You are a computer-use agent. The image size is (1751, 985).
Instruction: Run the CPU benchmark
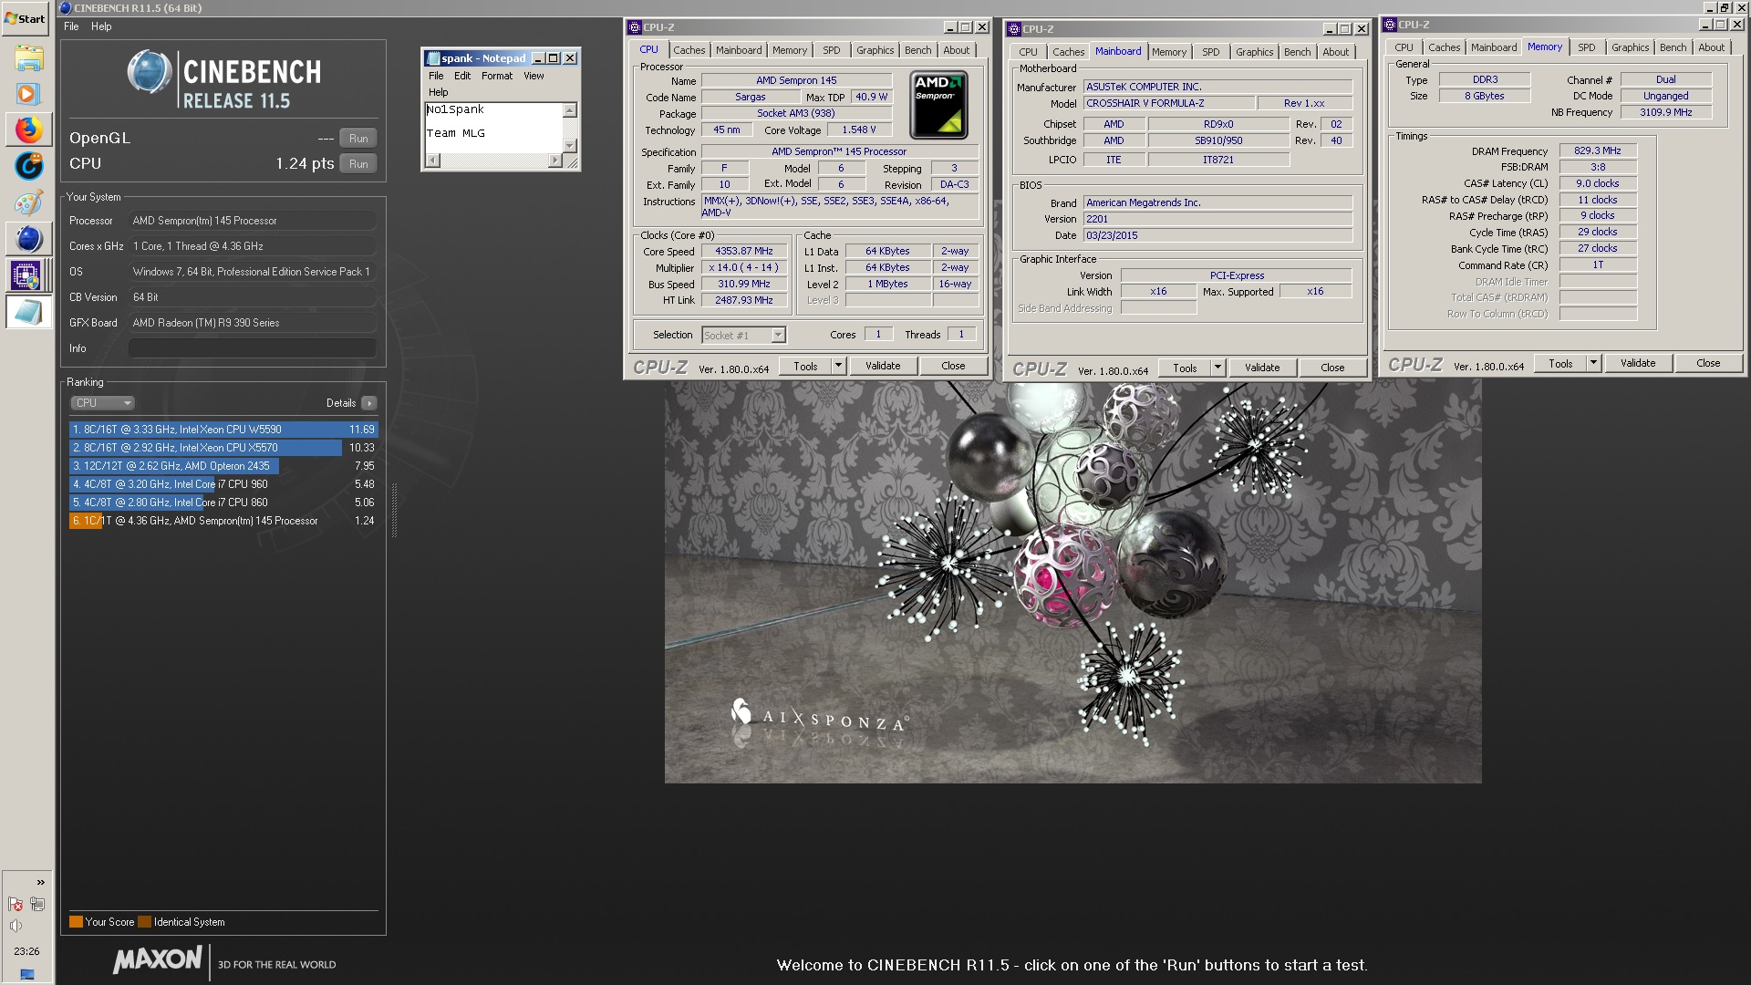click(x=358, y=164)
